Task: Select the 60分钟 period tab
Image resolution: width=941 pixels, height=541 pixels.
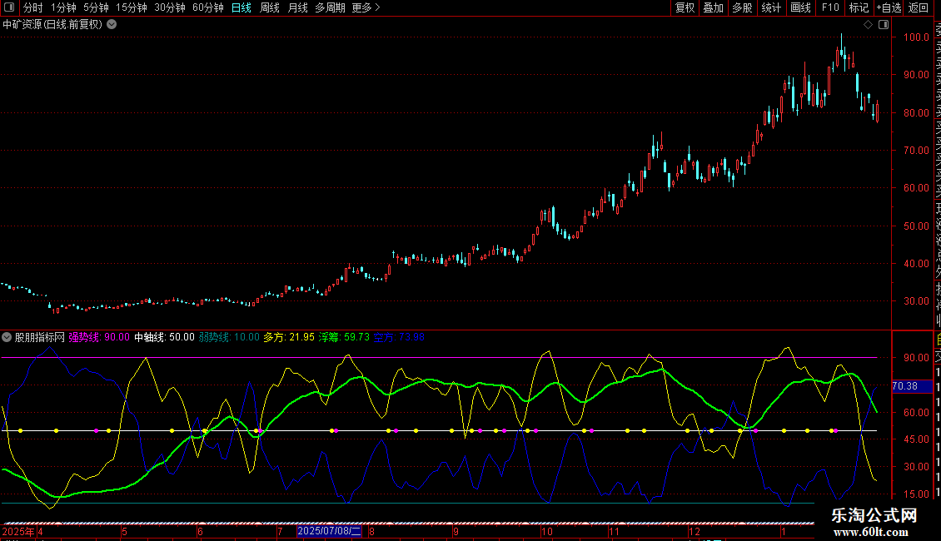Action: point(208,7)
